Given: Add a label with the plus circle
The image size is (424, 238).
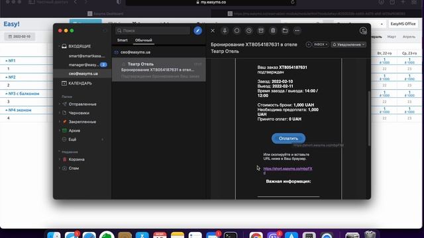Looking at the screenshot, I should [309, 44].
